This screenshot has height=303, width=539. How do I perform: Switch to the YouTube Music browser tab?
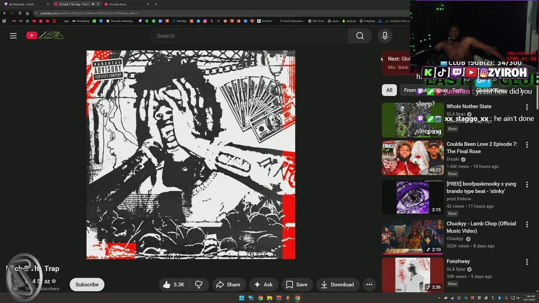pos(125,4)
